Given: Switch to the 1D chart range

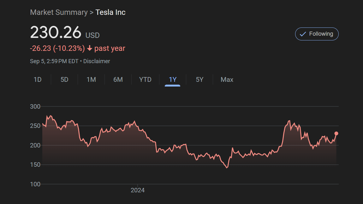Looking at the screenshot, I should click(38, 80).
